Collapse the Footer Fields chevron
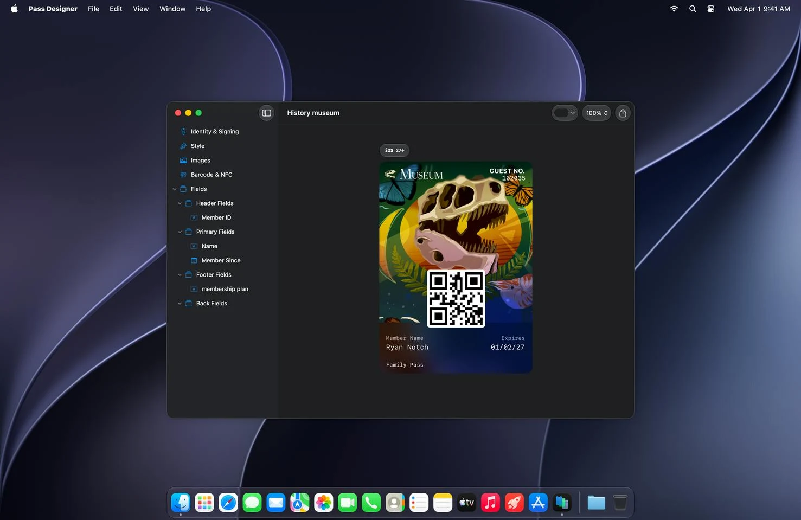Screen dimensions: 801x520 coord(180,275)
